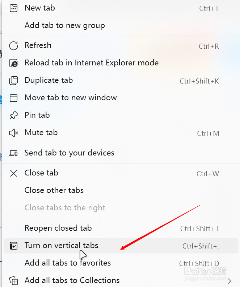Image resolution: width=240 pixels, height=287 pixels.
Task: Click the vertical tabs icon
Action: [13, 246]
